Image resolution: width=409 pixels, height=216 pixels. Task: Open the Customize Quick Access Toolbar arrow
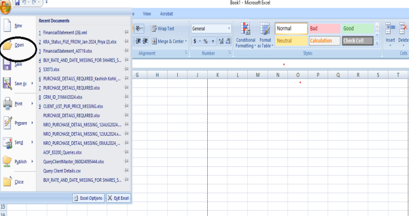(x=47, y=2)
